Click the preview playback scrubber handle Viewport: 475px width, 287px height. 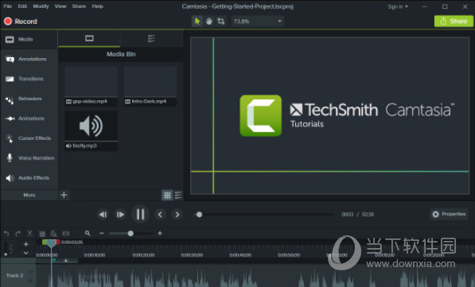[x=199, y=215]
